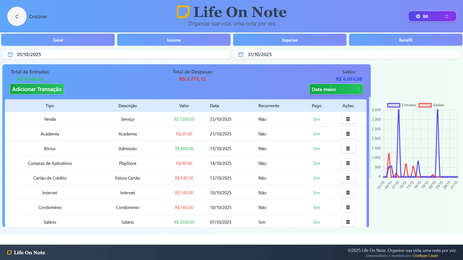Click calendar icon beside 31/10/2025 end date
463x260 pixels.
241,55
